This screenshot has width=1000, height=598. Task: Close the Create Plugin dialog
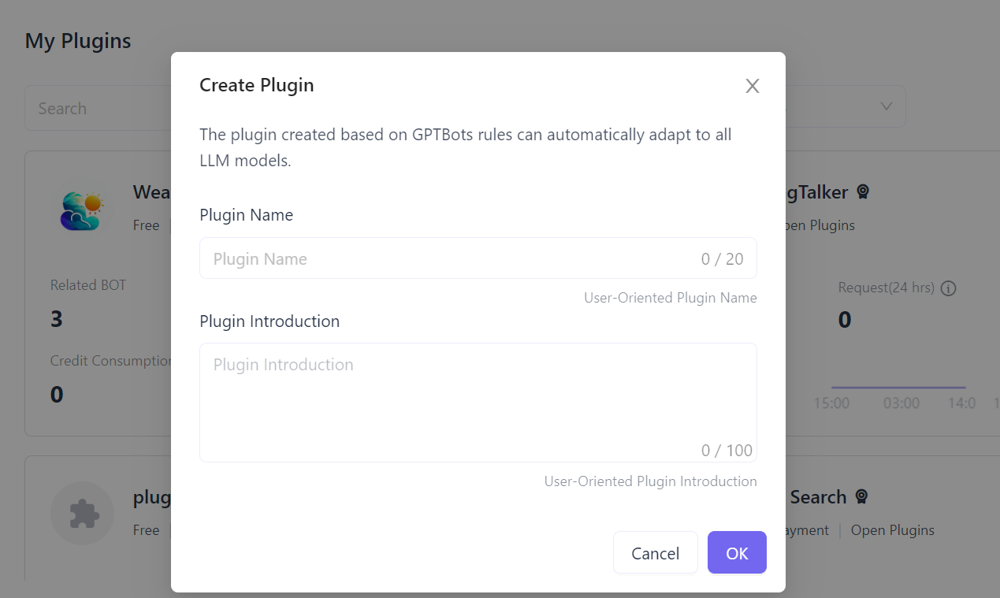click(753, 86)
